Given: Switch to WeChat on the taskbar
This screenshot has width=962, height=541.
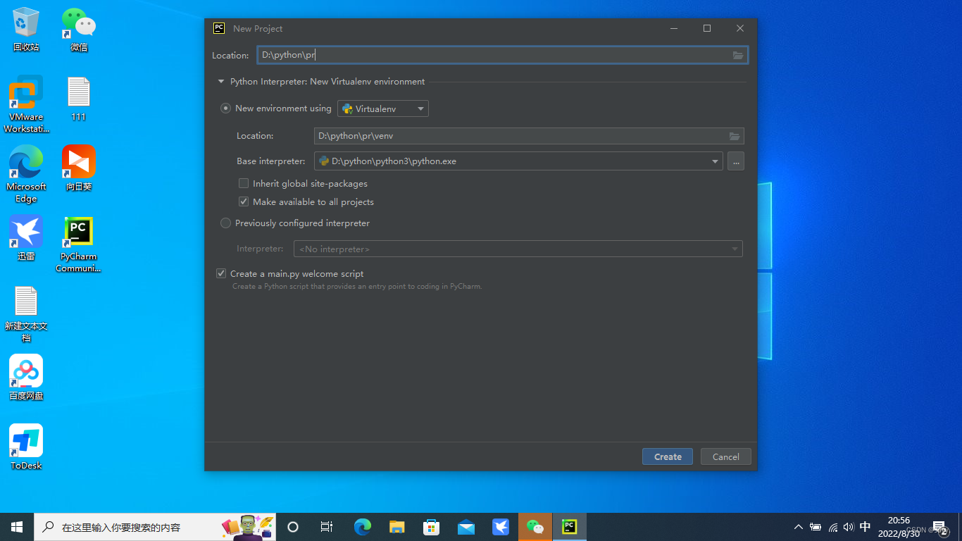Looking at the screenshot, I should click(535, 527).
